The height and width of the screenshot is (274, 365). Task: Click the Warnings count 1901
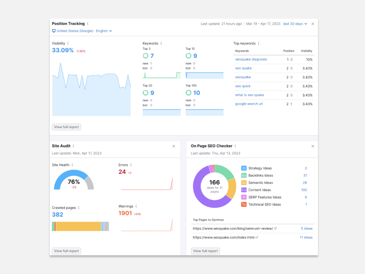(125, 213)
